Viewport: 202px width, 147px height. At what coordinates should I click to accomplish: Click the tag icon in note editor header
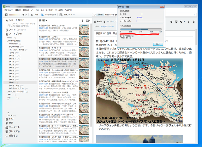(104, 22)
